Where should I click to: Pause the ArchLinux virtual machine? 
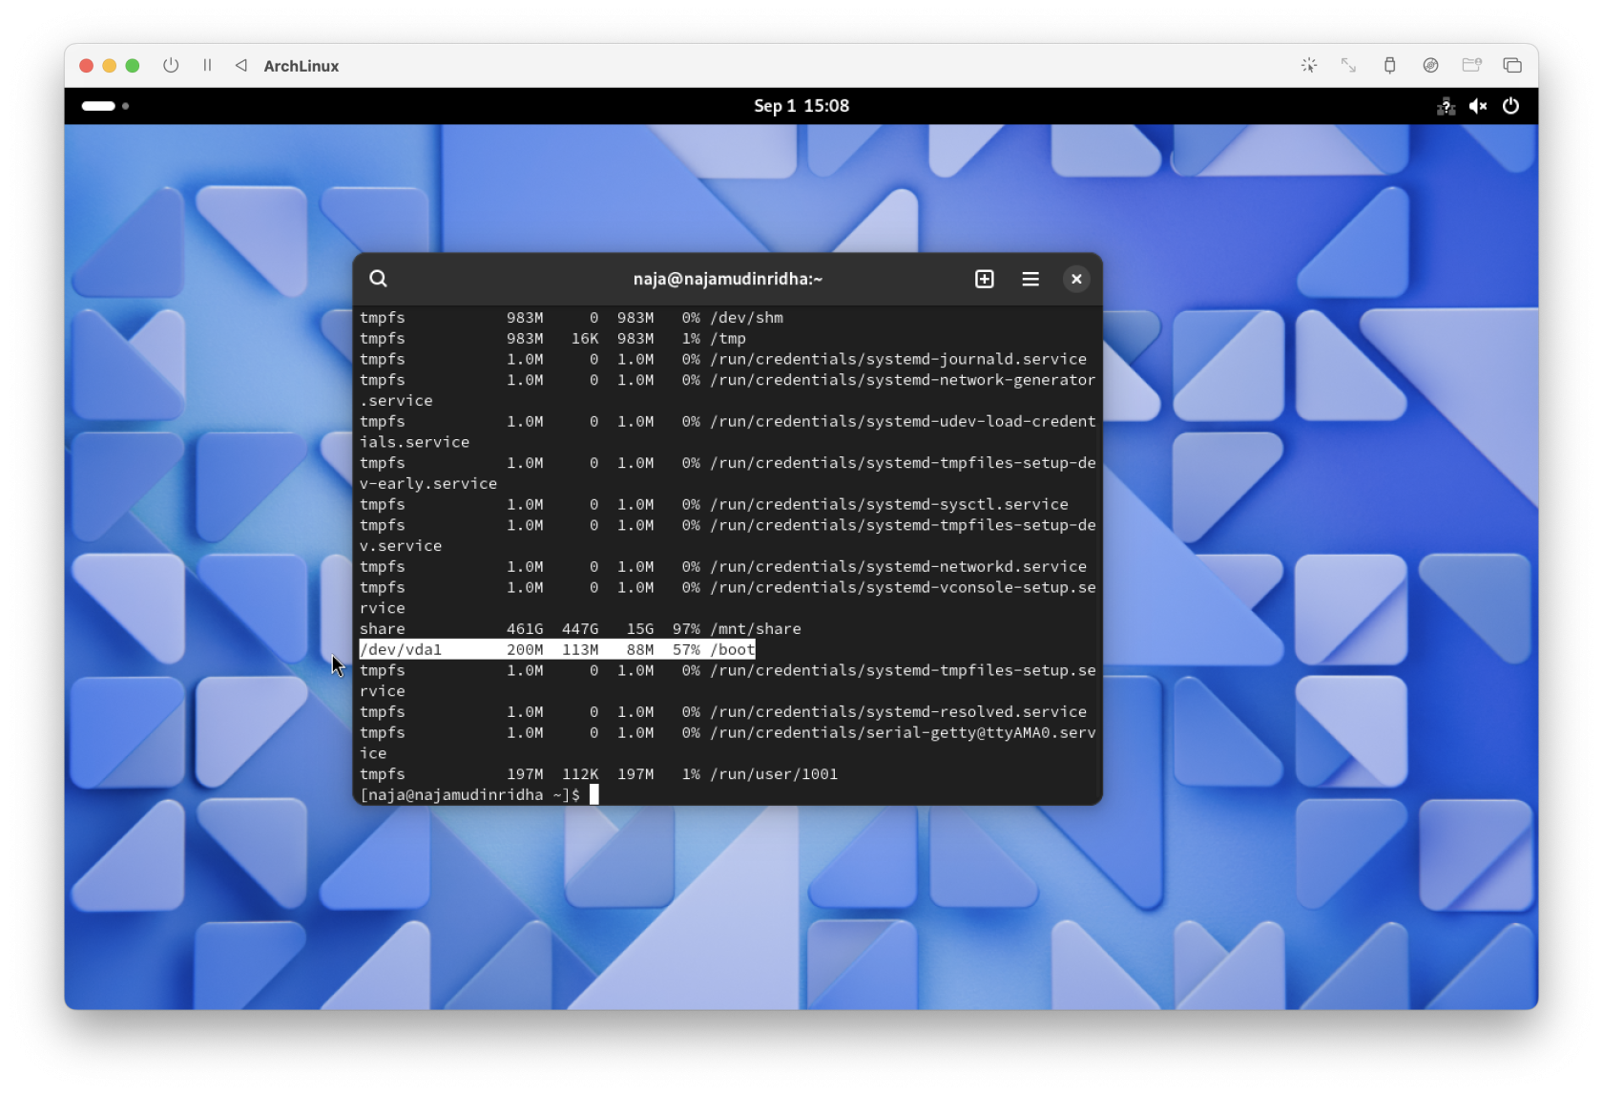tap(207, 65)
